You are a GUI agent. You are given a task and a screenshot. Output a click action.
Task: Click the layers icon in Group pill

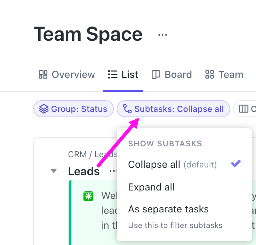tap(43, 109)
